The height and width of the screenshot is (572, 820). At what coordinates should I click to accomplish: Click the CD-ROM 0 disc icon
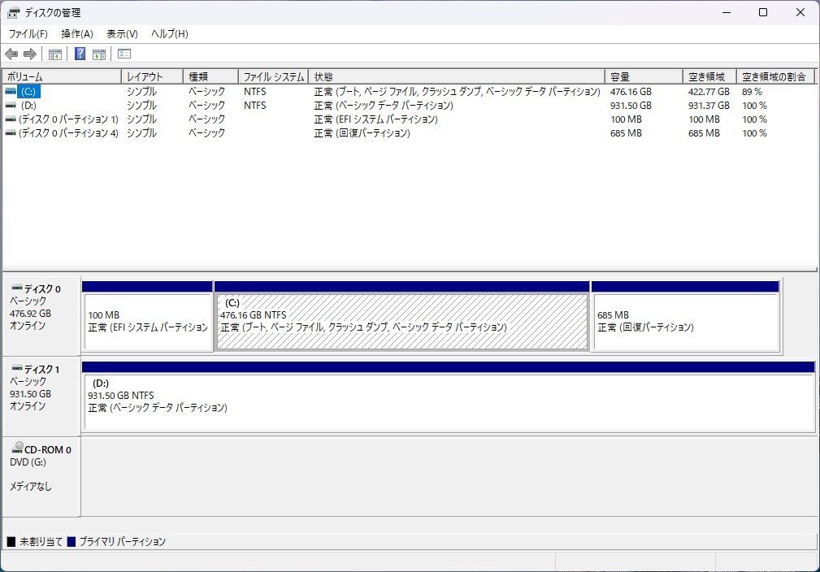pos(17,447)
